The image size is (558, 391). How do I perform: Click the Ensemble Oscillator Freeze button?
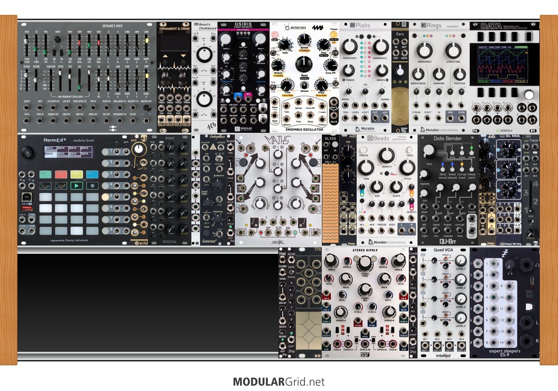pos(333,34)
